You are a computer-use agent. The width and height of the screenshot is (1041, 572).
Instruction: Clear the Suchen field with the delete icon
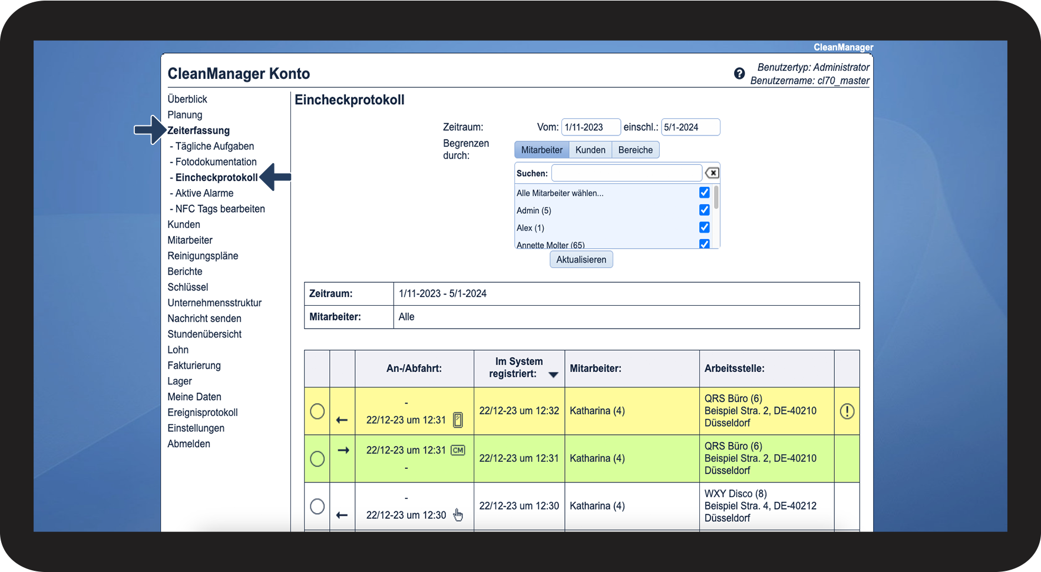tap(712, 173)
